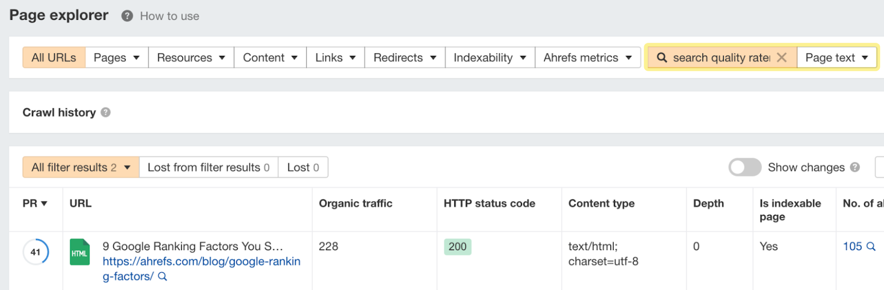Click the green HTML file icon
This screenshot has width=884, height=290.
click(x=80, y=252)
